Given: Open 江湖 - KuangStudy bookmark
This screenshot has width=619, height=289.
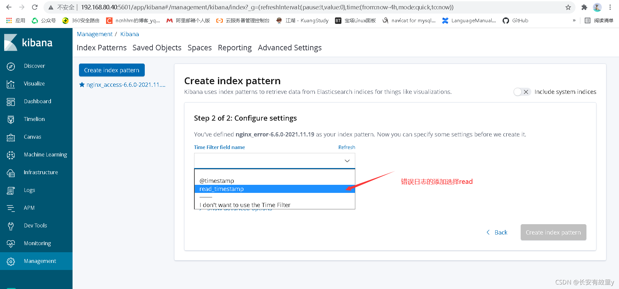Looking at the screenshot, I should click(x=302, y=20).
